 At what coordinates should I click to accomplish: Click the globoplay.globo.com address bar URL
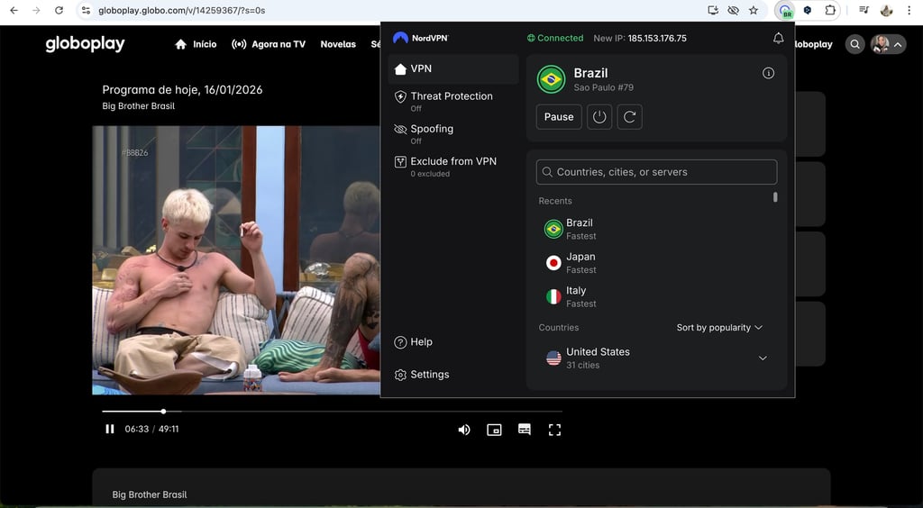(181, 10)
